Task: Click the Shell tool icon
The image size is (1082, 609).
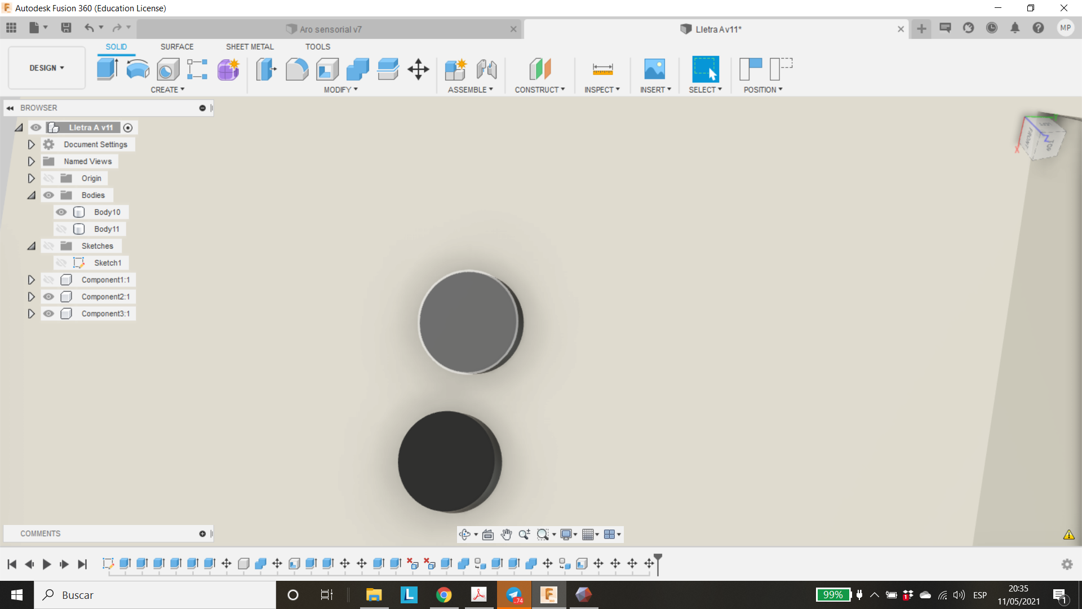Action: 327,69
